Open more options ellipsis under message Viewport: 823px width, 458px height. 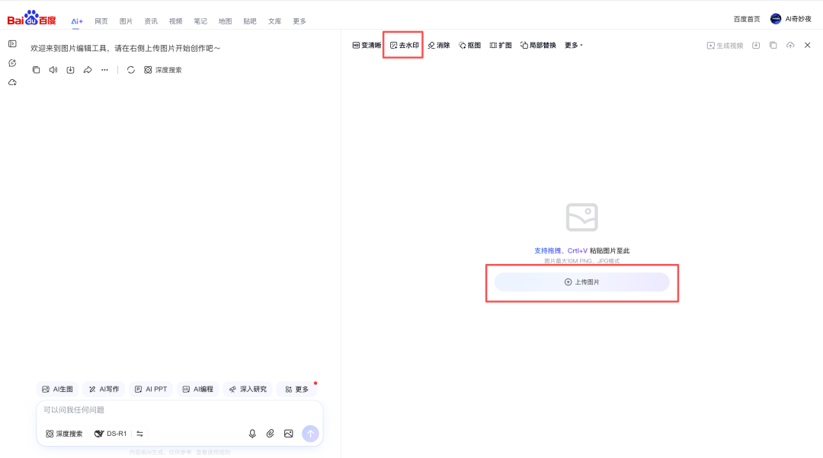[x=105, y=70]
